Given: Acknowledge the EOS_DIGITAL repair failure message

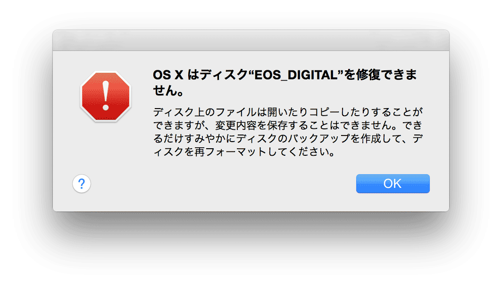Looking at the screenshot, I should click(393, 184).
